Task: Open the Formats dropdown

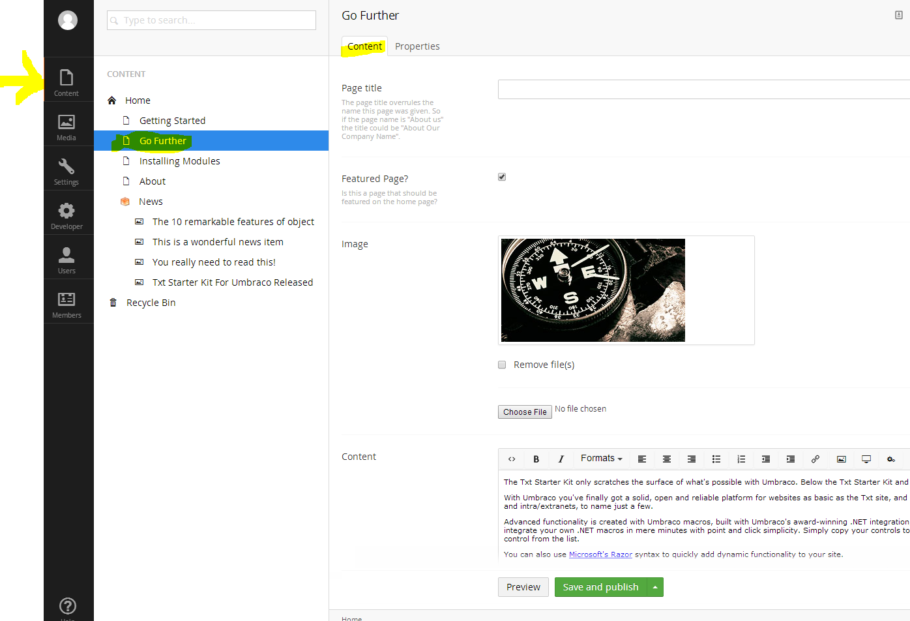Action: coord(601,459)
